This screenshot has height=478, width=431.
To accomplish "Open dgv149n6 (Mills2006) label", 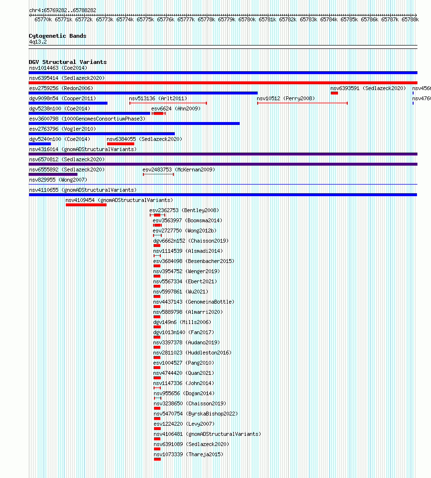I will 182,322.
